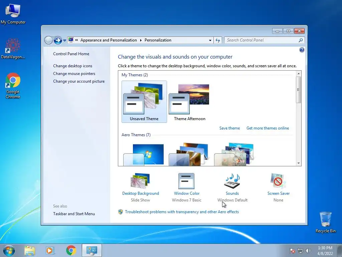The width and height of the screenshot is (342, 257).
Task: Click the search magnifier icon
Action: pyautogui.click(x=301, y=40)
